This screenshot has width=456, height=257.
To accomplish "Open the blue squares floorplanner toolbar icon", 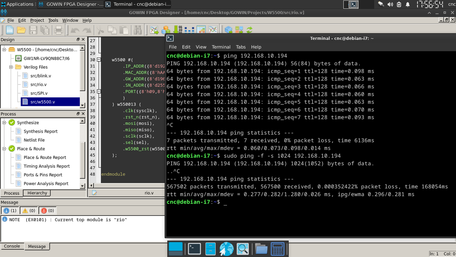I will 189,30.
